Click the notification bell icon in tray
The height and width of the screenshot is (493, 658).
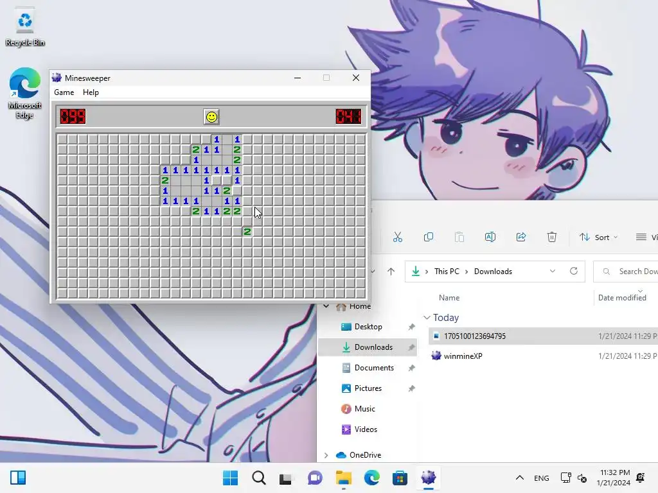pyautogui.click(x=641, y=478)
